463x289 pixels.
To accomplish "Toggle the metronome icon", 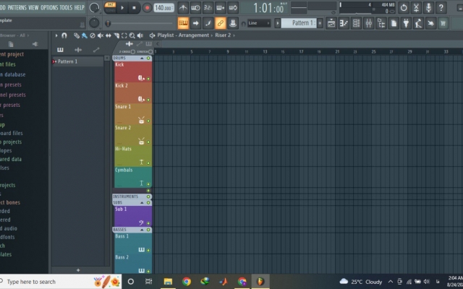I will pyautogui.click(x=183, y=8).
